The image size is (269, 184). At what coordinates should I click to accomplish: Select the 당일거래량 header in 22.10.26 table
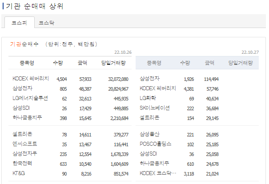pyautogui.click(x=113, y=63)
